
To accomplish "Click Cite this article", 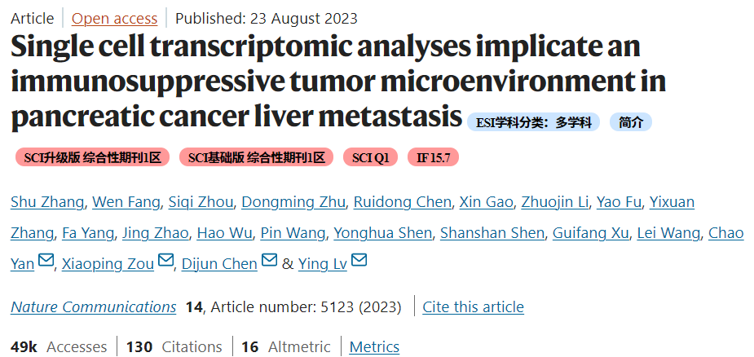I will pos(473,307).
